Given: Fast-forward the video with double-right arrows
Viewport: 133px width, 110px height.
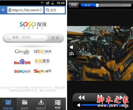Looking at the screenshot, I should tap(120, 97).
